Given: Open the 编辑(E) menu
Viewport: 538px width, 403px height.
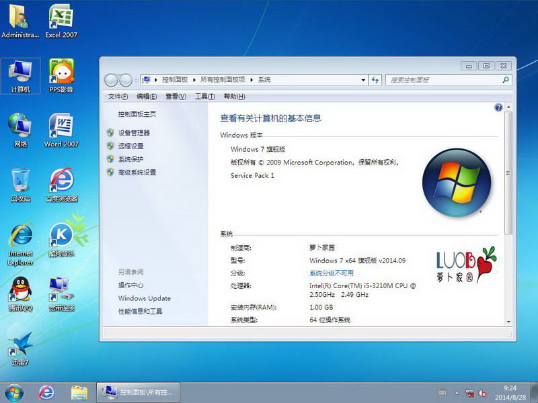Looking at the screenshot, I should click(147, 97).
